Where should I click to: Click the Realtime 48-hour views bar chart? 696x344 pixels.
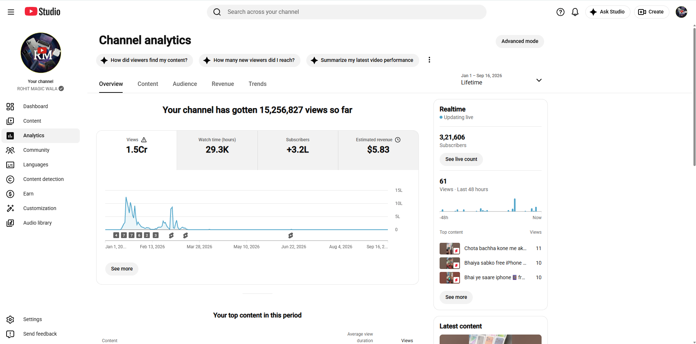pyautogui.click(x=491, y=205)
